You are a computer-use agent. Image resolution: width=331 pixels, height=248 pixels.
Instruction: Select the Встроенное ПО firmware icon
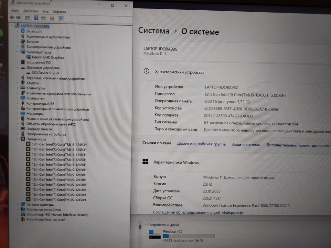click(x=23, y=62)
